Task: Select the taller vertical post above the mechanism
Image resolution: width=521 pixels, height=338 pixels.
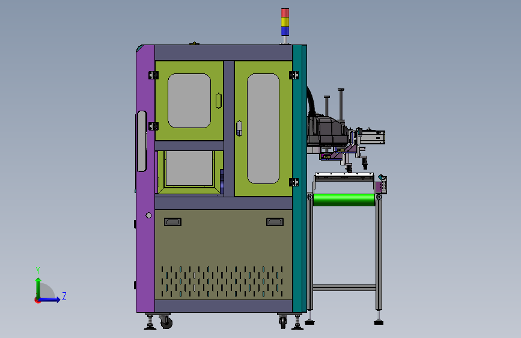Action: click(x=341, y=104)
